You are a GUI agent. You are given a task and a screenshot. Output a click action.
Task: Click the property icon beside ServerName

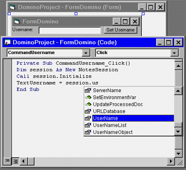click(88, 91)
